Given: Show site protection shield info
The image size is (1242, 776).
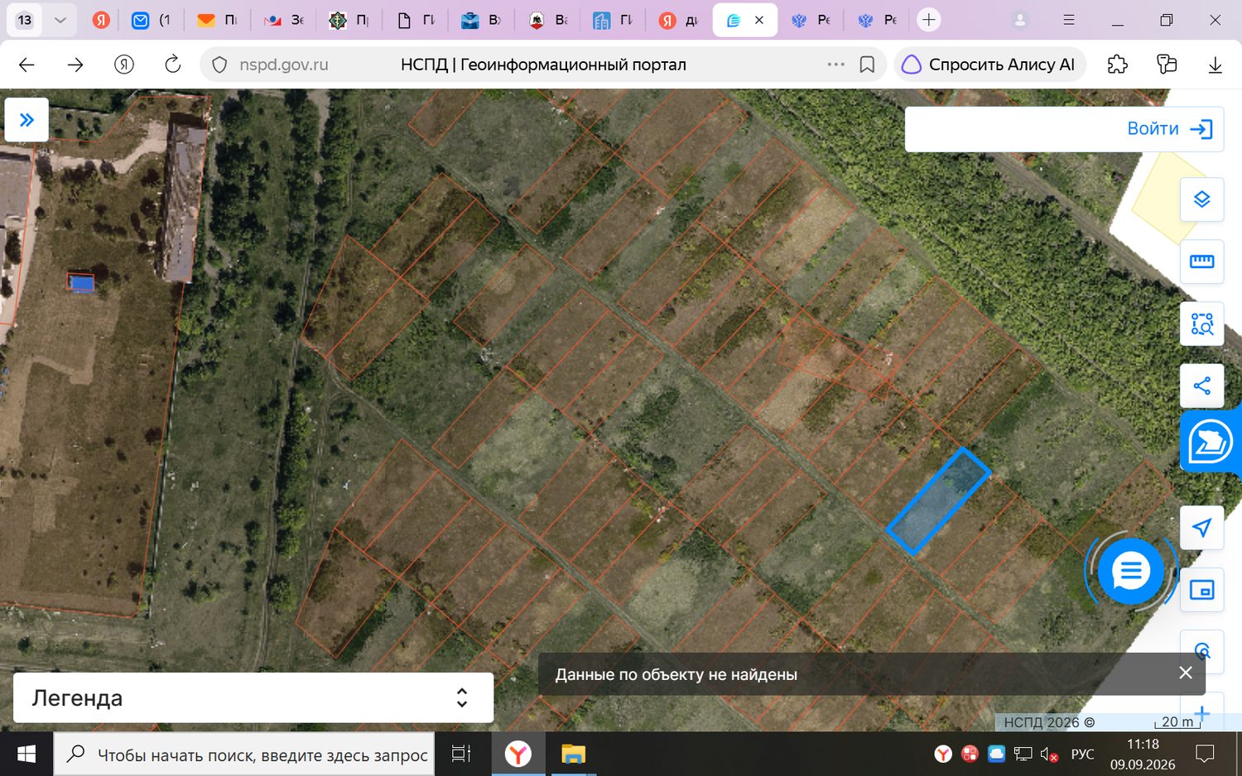Looking at the screenshot, I should point(219,65).
